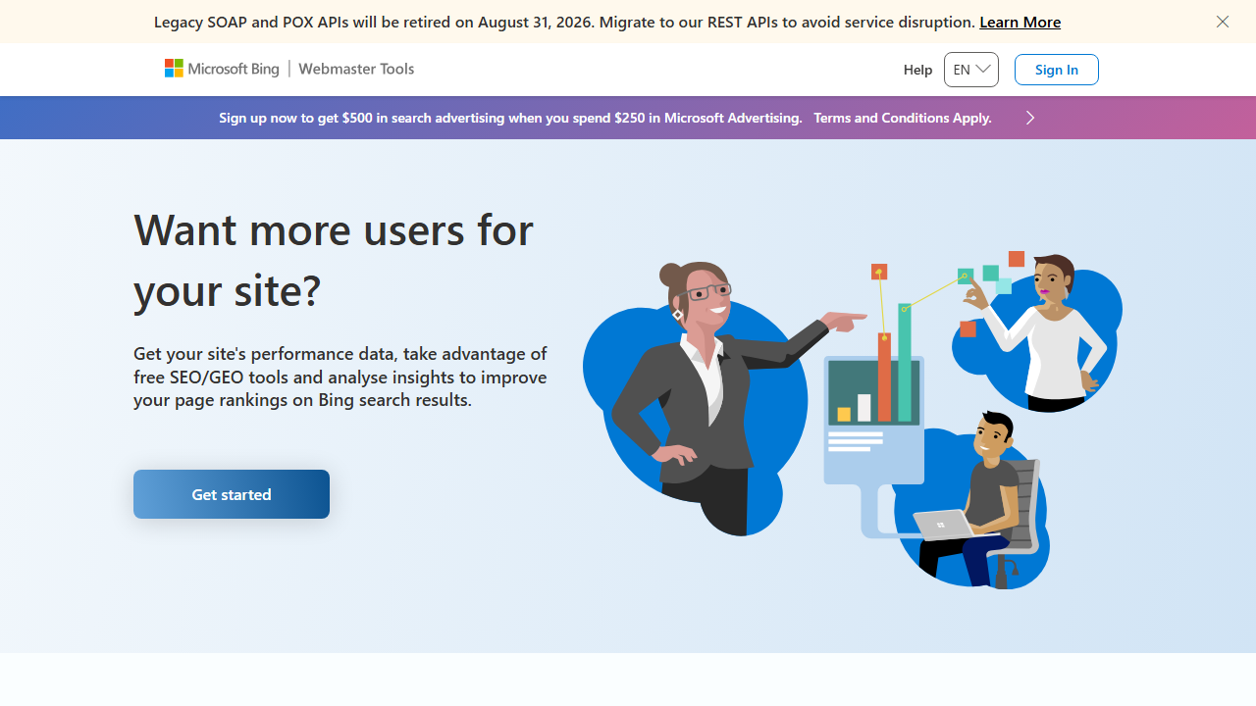Screen dimensions: 1256x706
Task: Expand the EN language dropdown
Action: point(971,70)
